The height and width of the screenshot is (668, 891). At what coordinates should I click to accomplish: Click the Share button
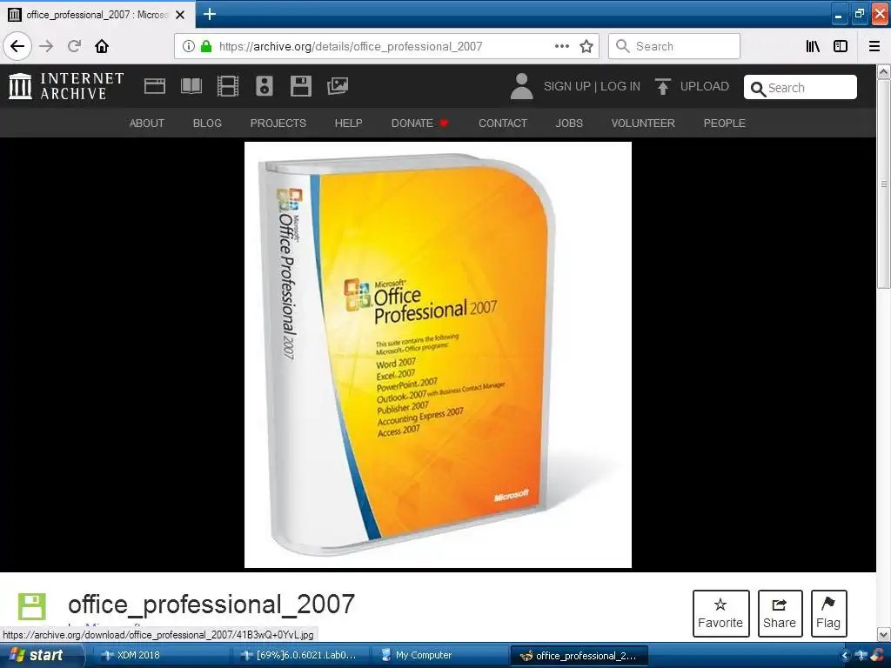tap(780, 613)
